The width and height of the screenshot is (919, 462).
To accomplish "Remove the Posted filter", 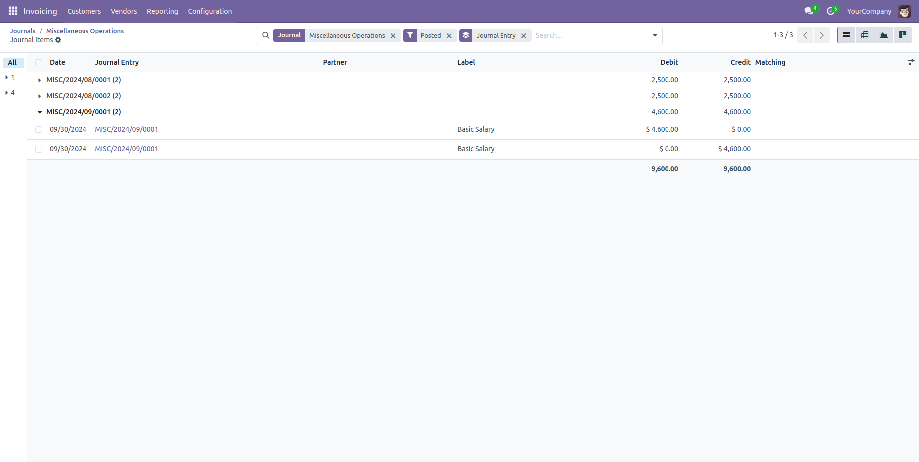I will tap(449, 36).
